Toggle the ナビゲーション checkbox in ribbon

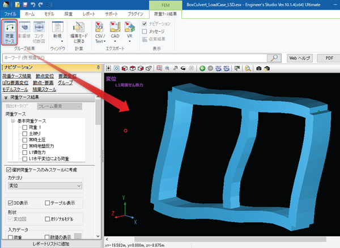click(x=144, y=24)
